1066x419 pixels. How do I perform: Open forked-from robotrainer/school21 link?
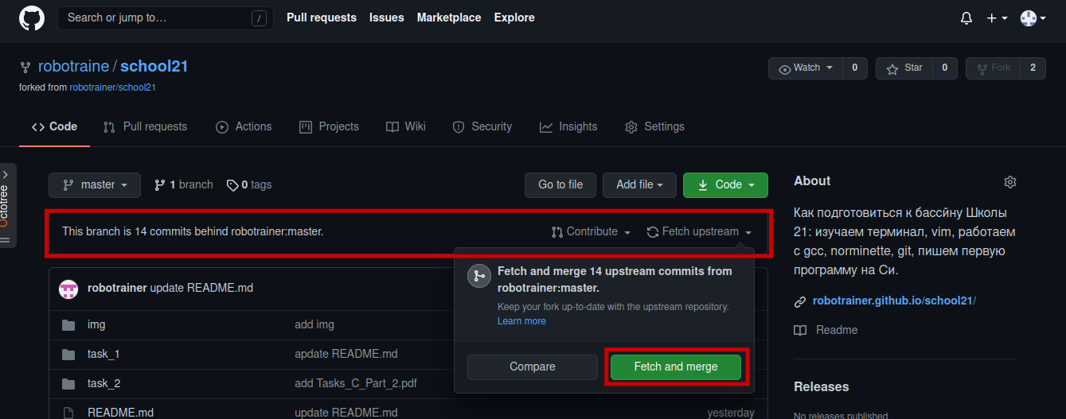pos(112,87)
